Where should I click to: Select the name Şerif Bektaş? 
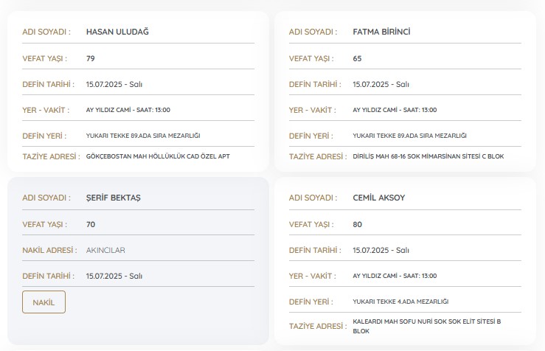pos(113,198)
